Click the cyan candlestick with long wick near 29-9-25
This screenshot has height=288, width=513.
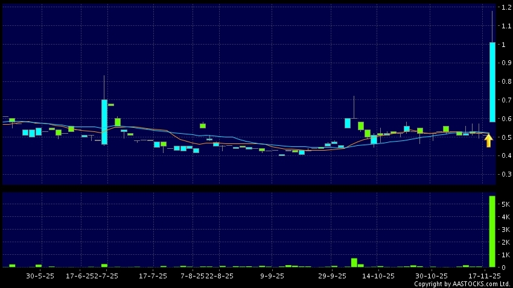pos(348,123)
